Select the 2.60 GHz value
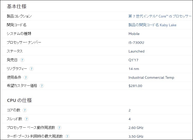The height and width of the screenshot is (140, 193). point(136,128)
